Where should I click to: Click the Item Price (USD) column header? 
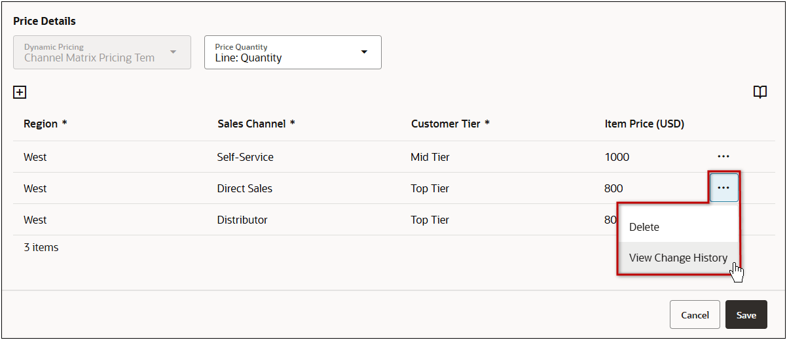[644, 124]
